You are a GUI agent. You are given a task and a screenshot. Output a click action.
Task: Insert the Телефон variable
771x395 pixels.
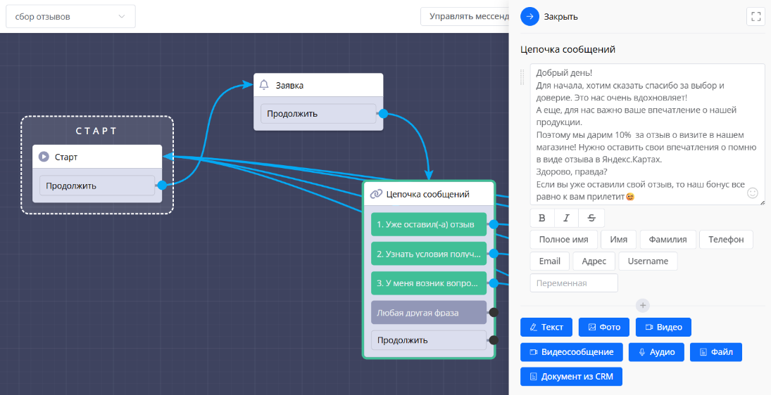tap(726, 240)
